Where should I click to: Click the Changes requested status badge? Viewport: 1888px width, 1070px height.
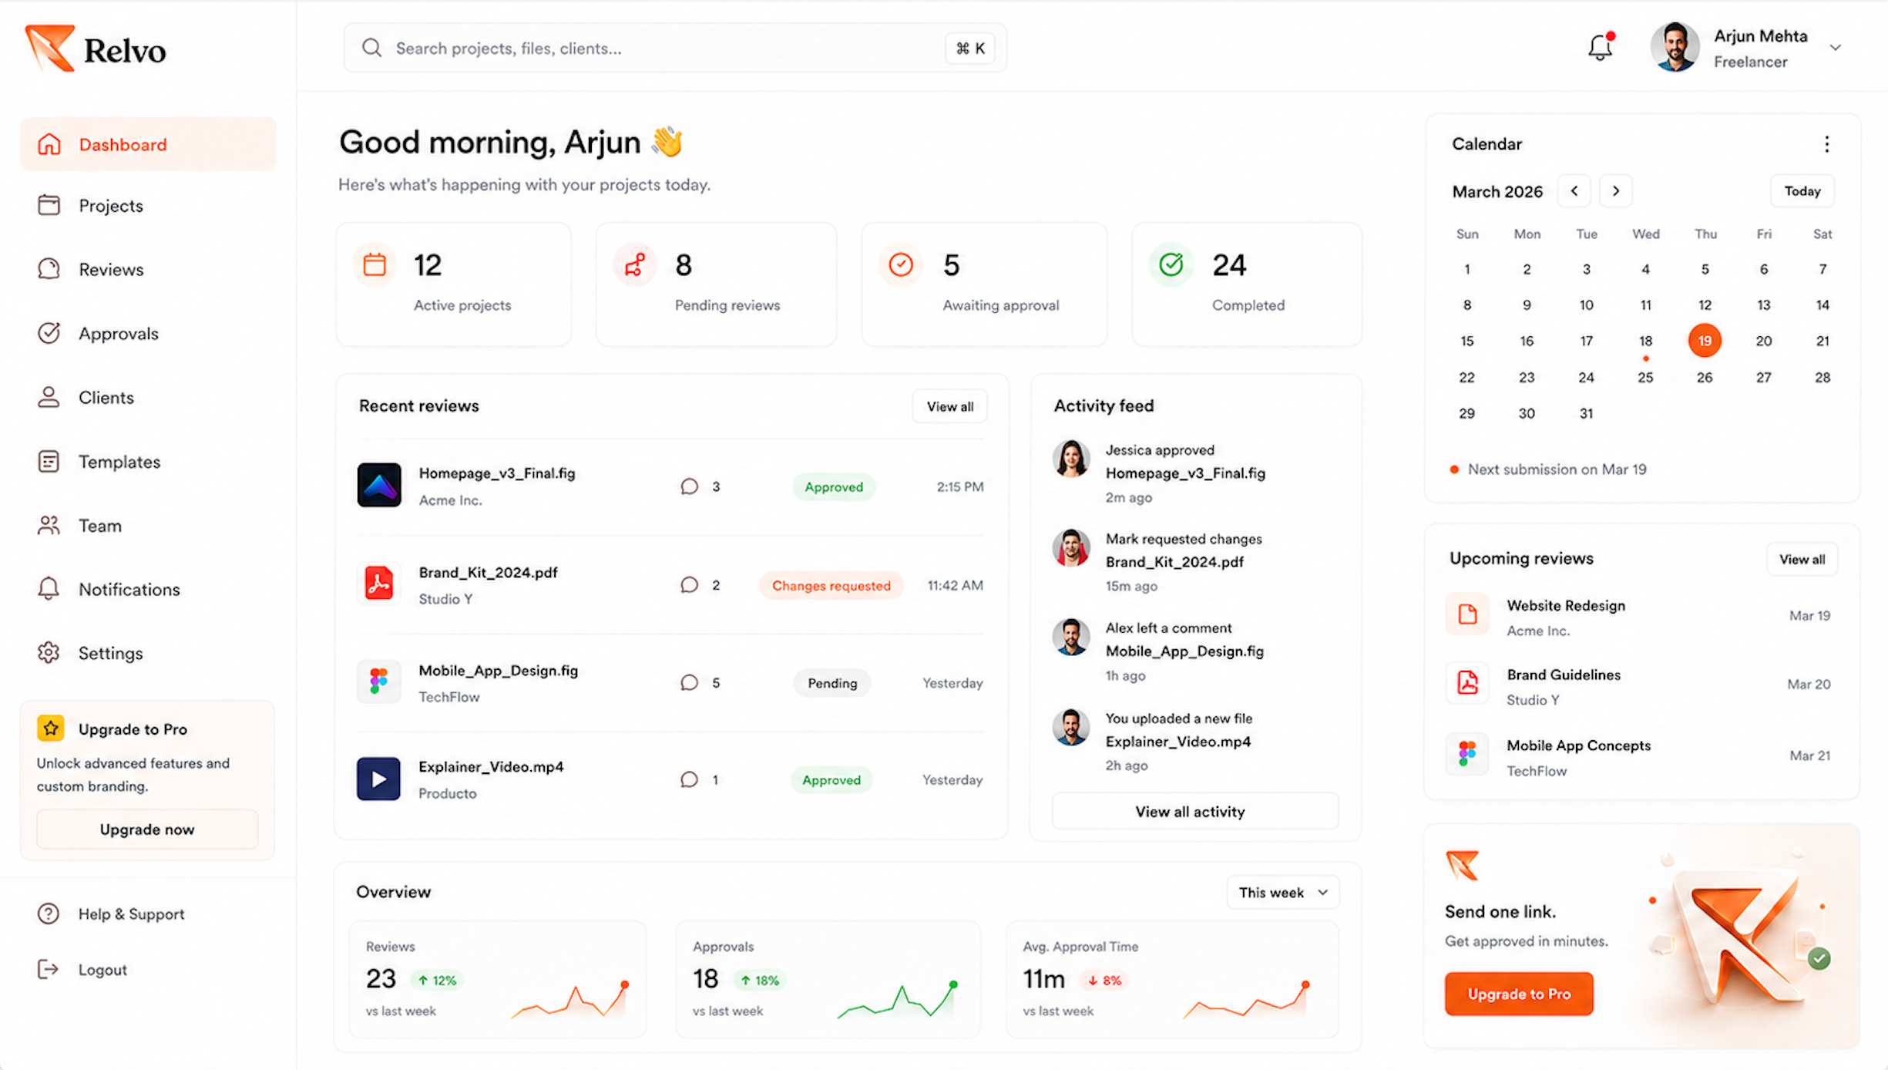[831, 586]
